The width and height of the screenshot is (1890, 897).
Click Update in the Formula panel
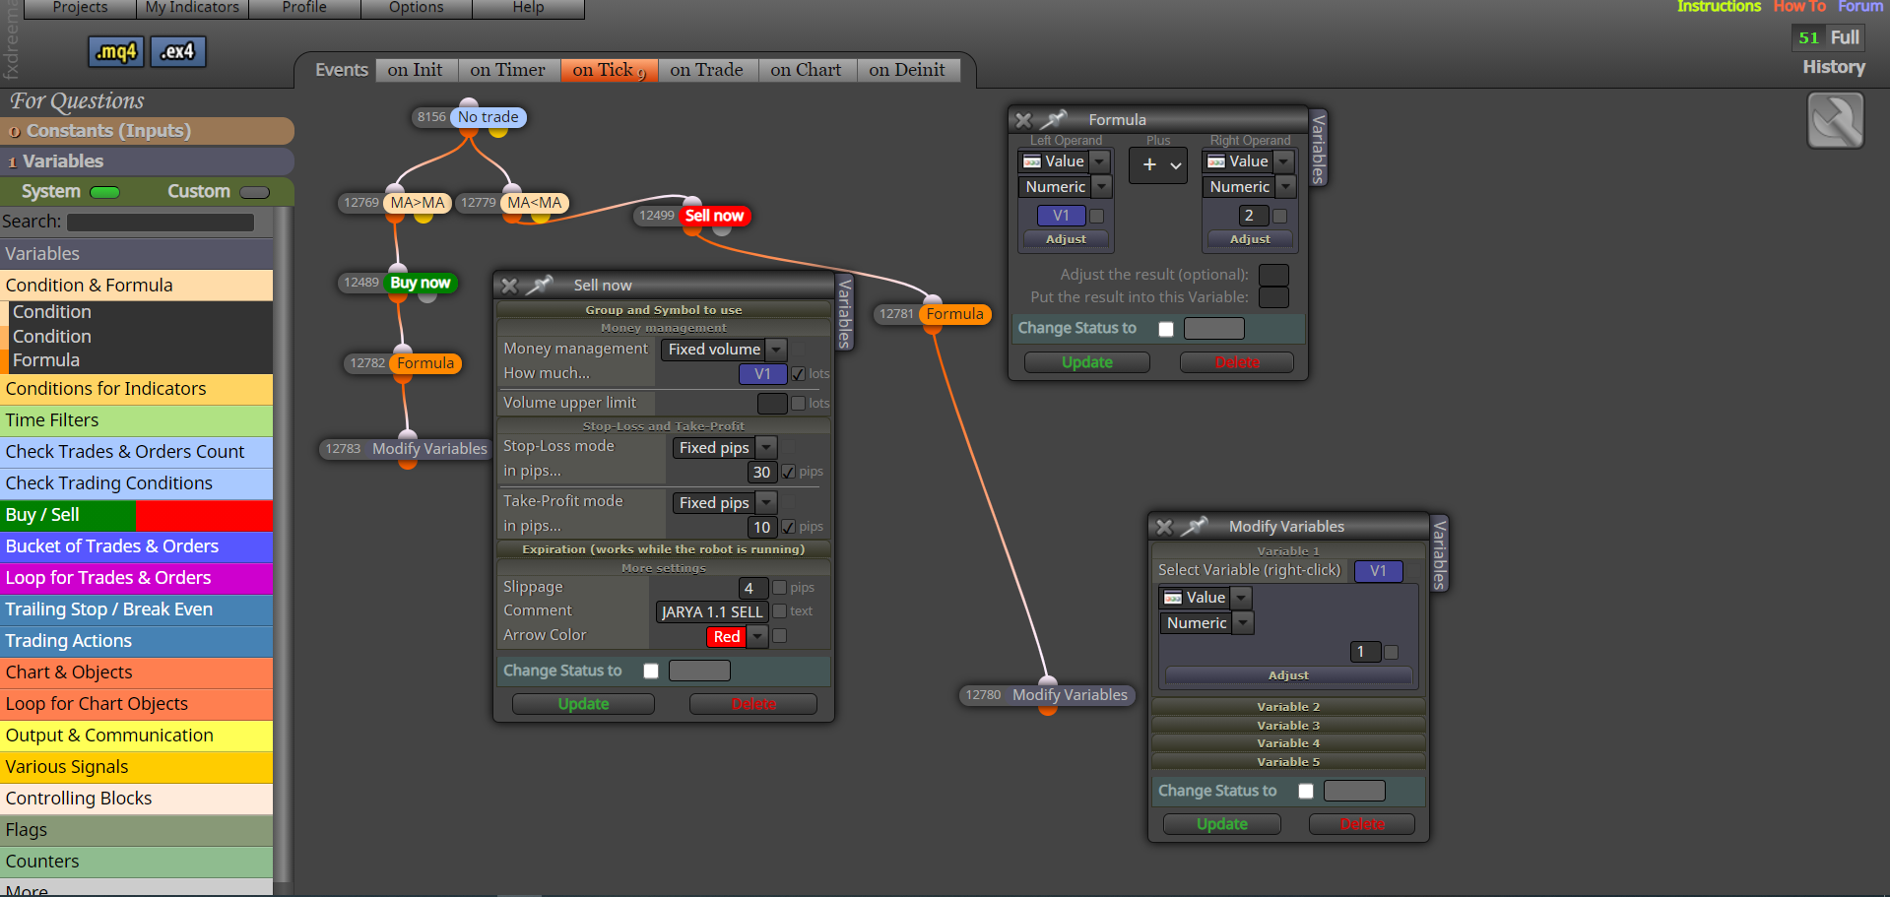click(x=1087, y=362)
